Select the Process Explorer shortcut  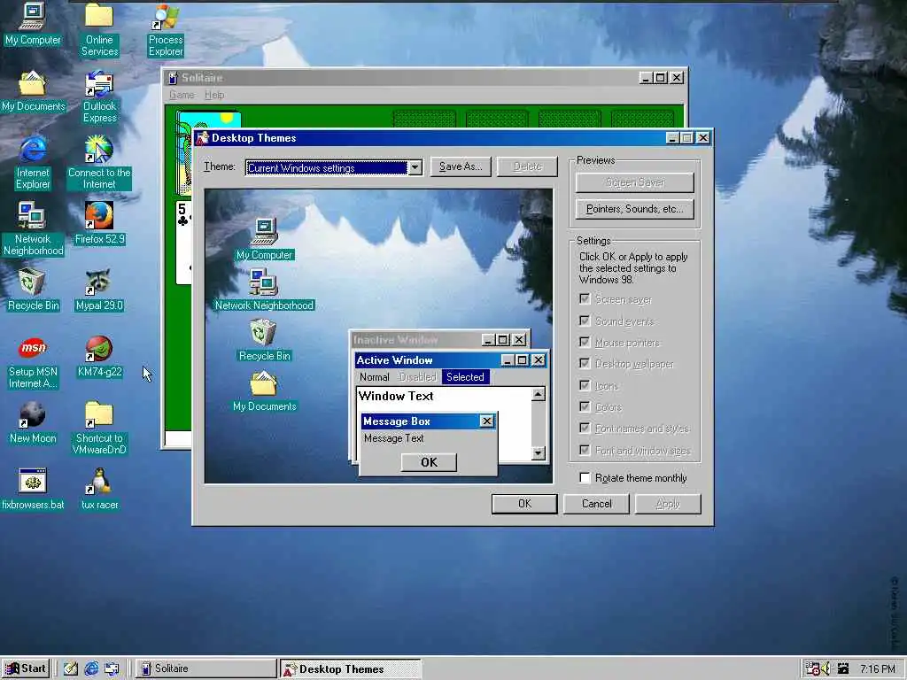[x=166, y=29]
